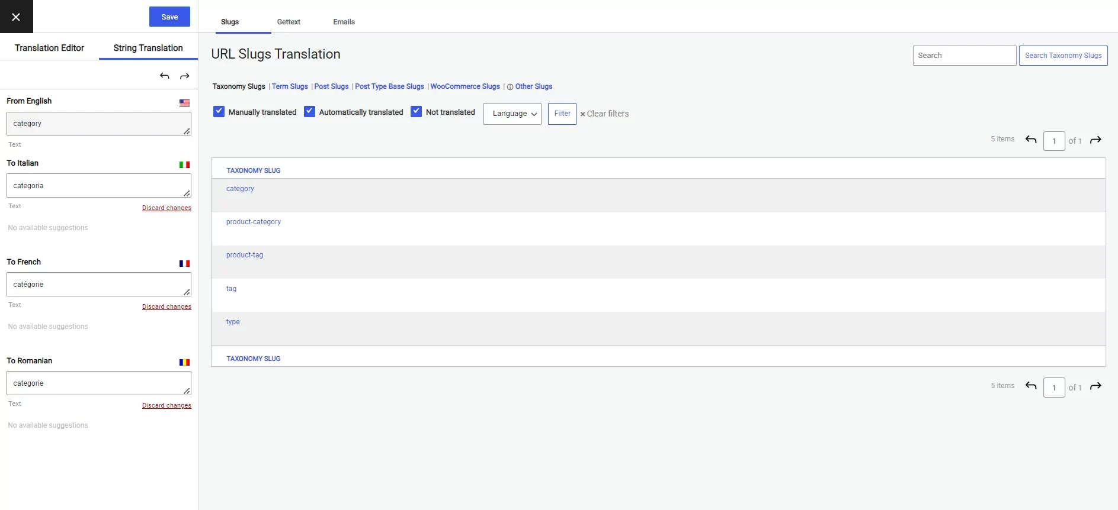Click the redo arrow in left panel
This screenshot has width=1118, height=510.
[185, 76]
